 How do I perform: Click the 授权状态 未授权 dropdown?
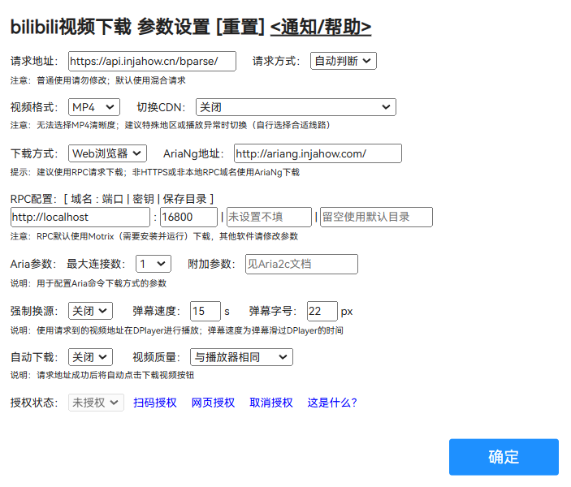click(x=96, y=403)
